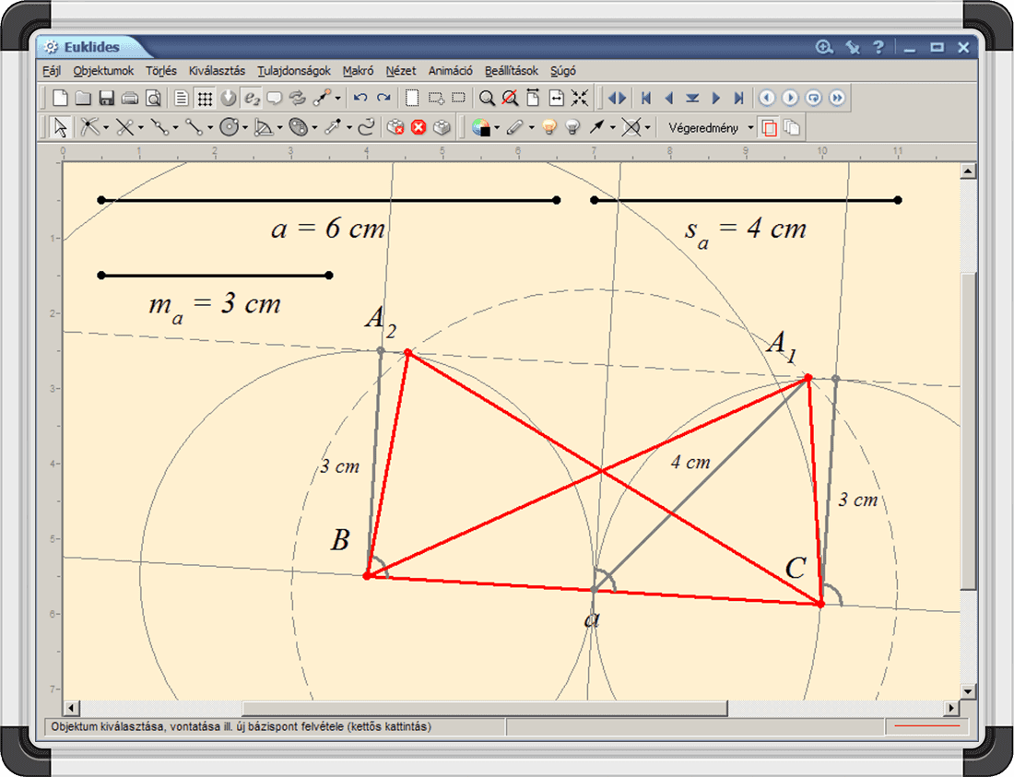Image resolution: width=1014 pixels, height=777 pixels.
Task: Expand the circle tool dropdown arrow
Action: point(245,127)
